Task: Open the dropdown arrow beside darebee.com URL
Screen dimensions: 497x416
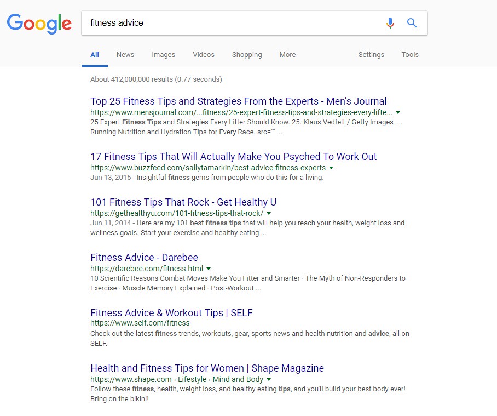Action: tap(209, 269)
